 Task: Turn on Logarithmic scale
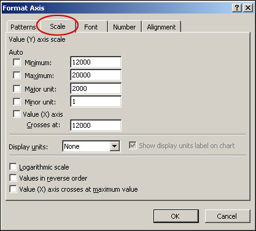point(13,167)
